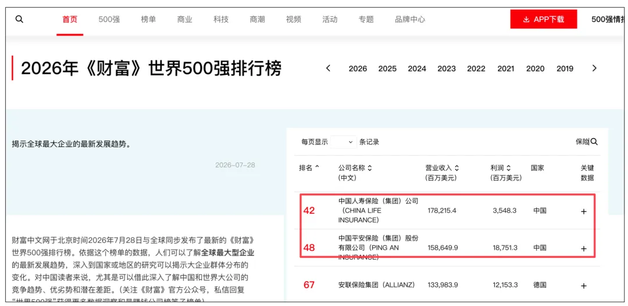Screen dimensions: 628x306
Task: Click the 保险 search filter field
Action: [583, 142]
